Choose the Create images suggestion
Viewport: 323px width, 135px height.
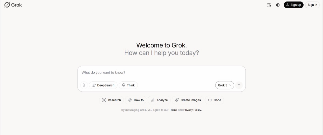(188, 100)
